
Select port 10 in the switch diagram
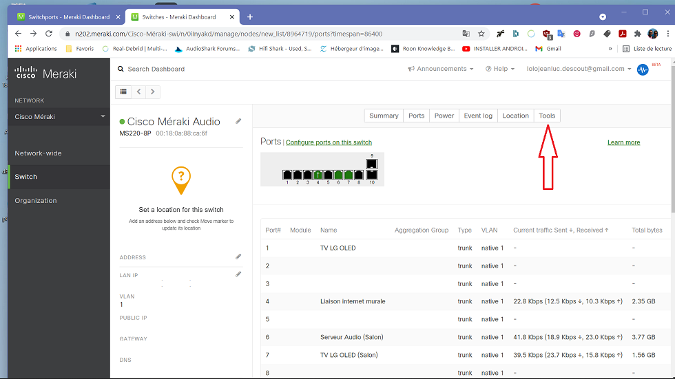(371, 175)
